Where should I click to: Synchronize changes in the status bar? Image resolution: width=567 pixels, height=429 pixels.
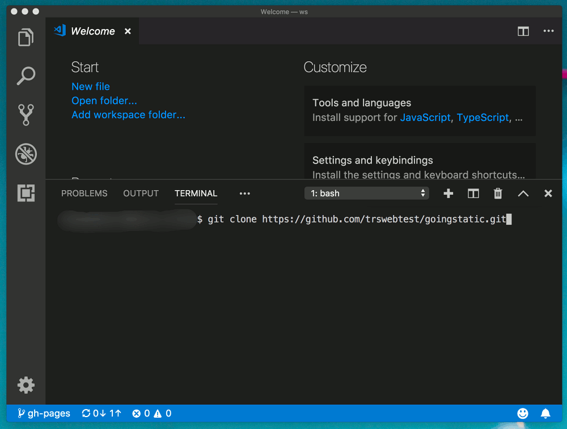(101, 414)
